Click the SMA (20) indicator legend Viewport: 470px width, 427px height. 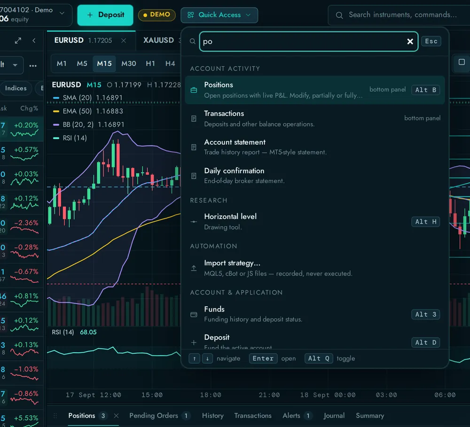tap(87, 98)
